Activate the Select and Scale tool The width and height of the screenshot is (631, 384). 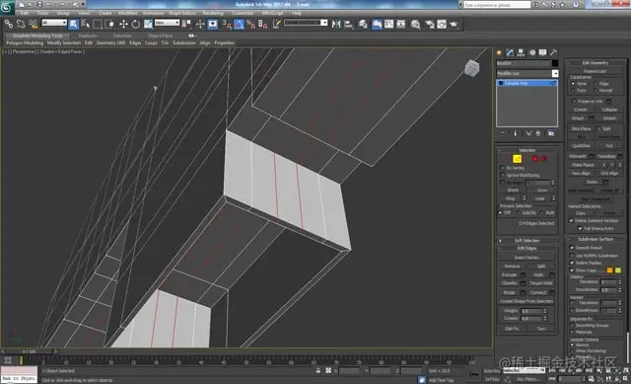pyautogui.click(x=148, y=24)
